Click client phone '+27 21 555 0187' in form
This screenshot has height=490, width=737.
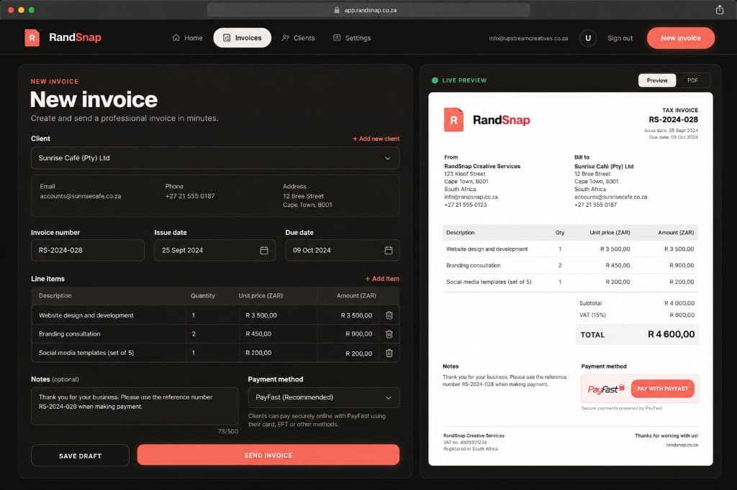190,196
